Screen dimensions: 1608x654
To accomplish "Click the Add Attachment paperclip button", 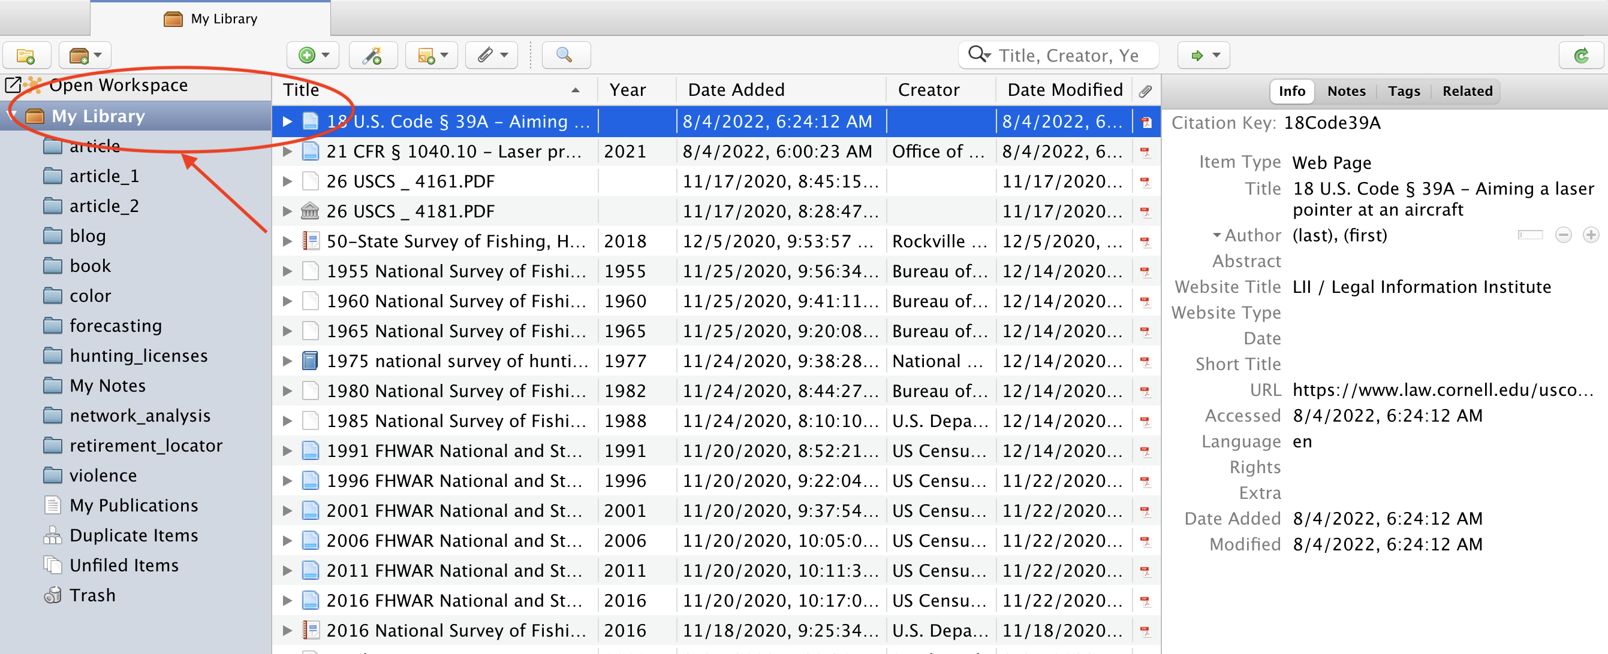I will click(x=491, y=56).
